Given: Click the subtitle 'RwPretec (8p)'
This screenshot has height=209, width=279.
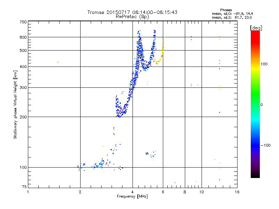Looking at the screenshot, I should [x=132, y=17].
